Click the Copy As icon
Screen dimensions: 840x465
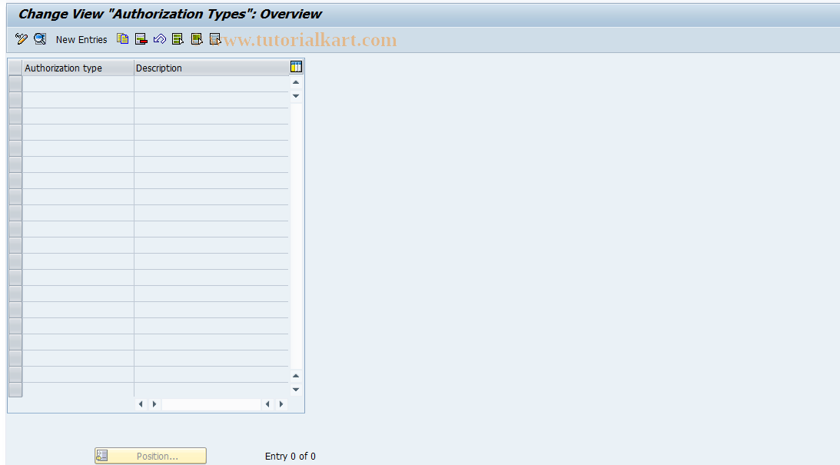coord(123,39)
